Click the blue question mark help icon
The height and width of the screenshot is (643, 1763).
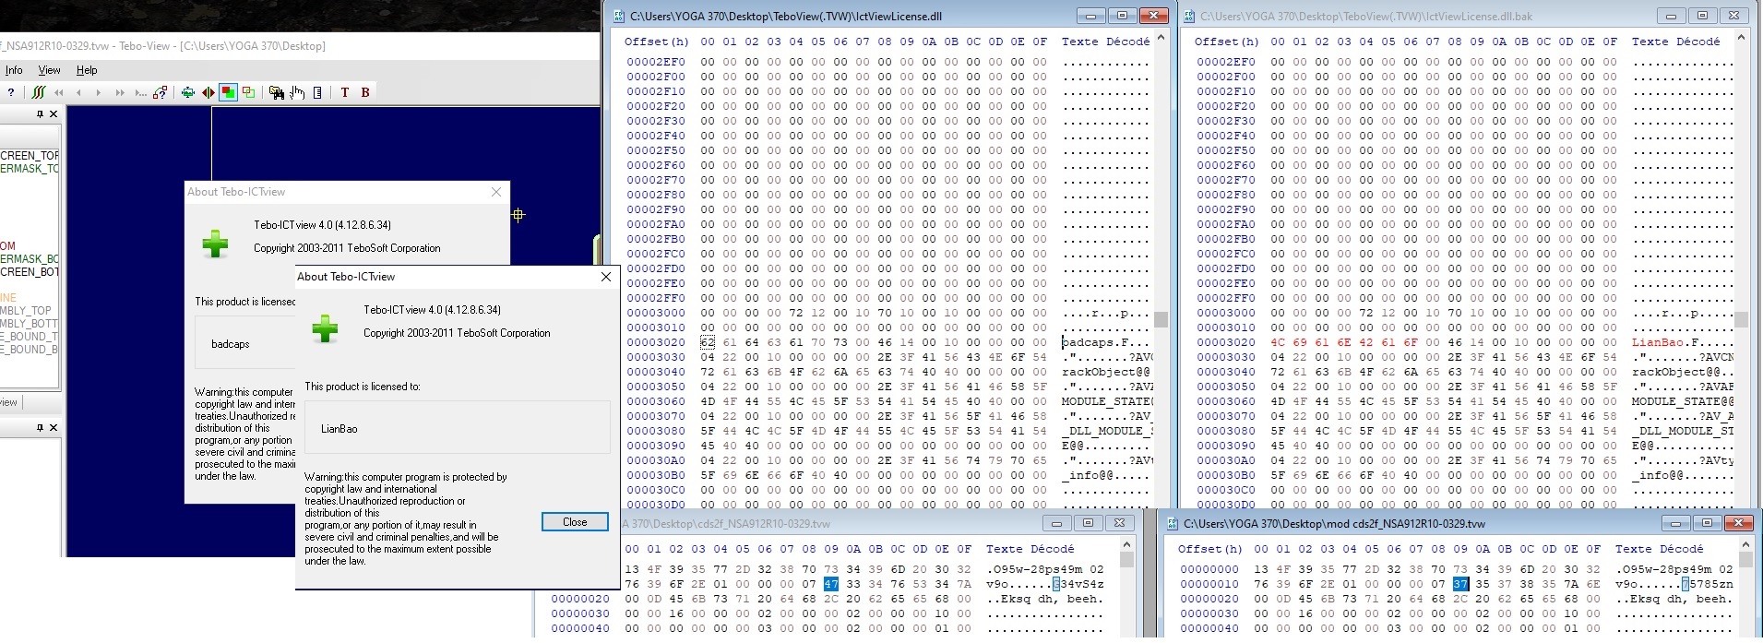tap(10, 92)
